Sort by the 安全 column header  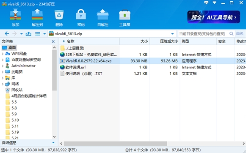(225, 41)
